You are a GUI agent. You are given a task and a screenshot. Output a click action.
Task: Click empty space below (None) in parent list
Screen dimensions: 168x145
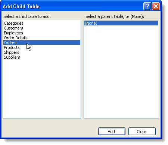(121, 72)
